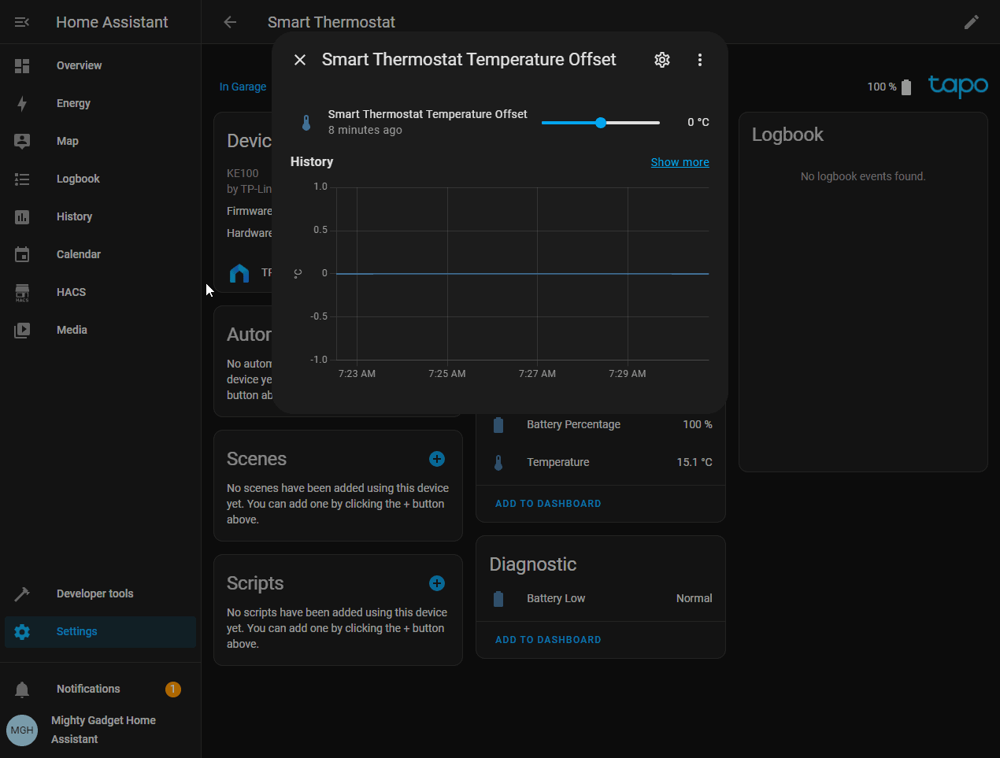Open Developer tools
Viewport: 1000px width, 758px height.
pyautogui.click(x=94, y=593)
